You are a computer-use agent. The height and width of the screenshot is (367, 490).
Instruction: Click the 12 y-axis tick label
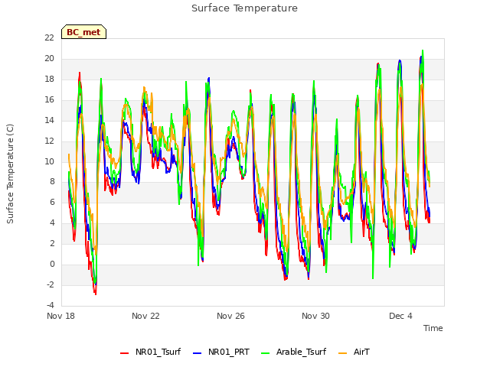pos(49,141)
